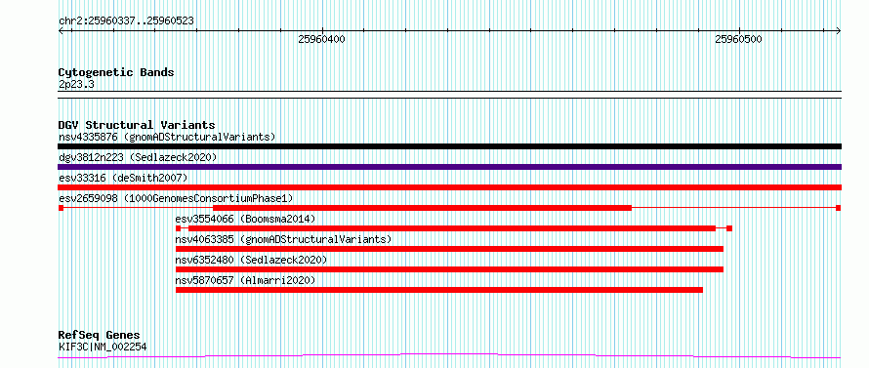
Task: Click the 25960500 ruler position label
Action: (739, 39)
